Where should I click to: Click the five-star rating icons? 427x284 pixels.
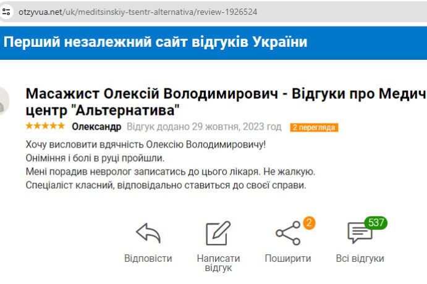(x=45, y=127)
